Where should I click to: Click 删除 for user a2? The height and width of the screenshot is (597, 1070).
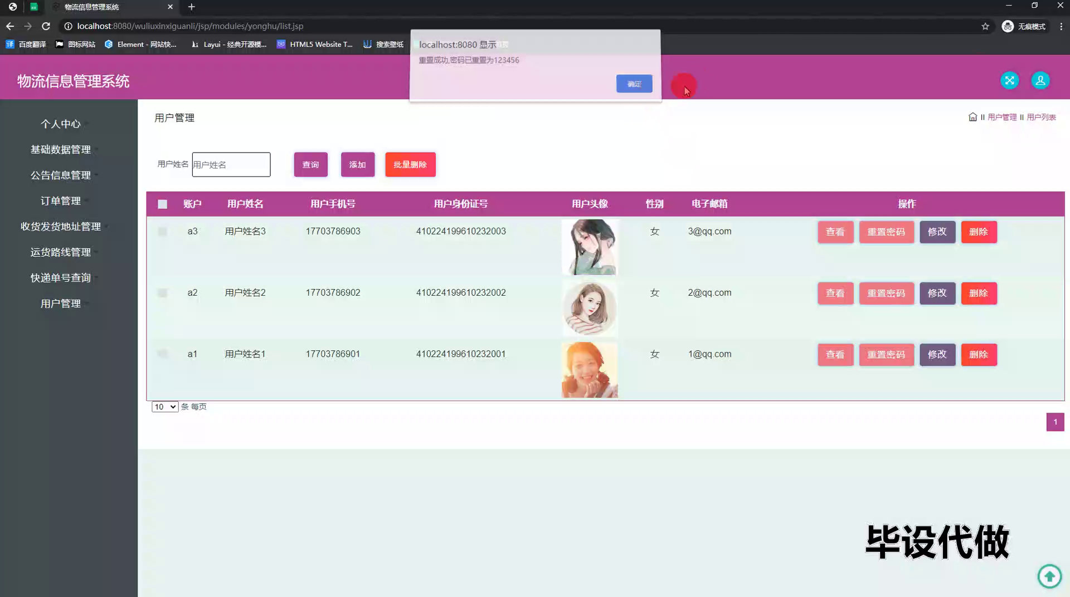pos(979,293)
